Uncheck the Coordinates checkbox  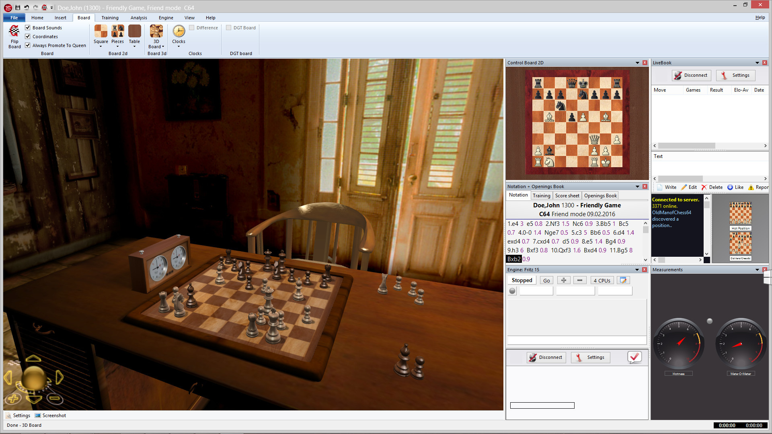pos(27,36)
